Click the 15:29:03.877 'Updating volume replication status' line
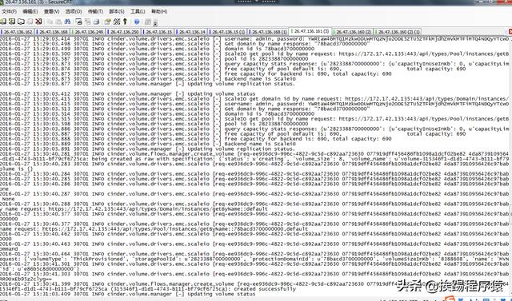This screenshot has height=301, width=512. click(147, 84)
